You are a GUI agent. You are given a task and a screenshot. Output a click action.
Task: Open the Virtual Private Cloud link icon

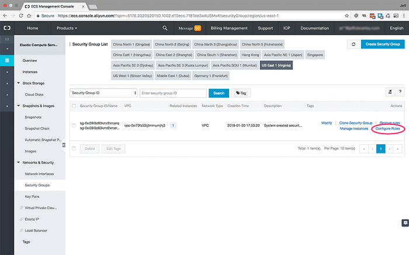point(22,208)
